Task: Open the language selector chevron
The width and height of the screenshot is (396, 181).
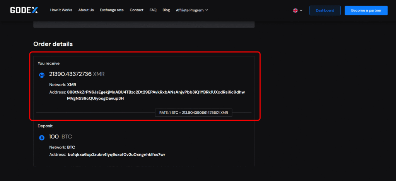Action: click(301, 10)
